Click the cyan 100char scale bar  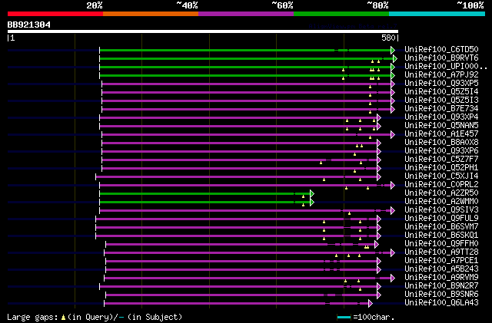(x=344, y=318)
